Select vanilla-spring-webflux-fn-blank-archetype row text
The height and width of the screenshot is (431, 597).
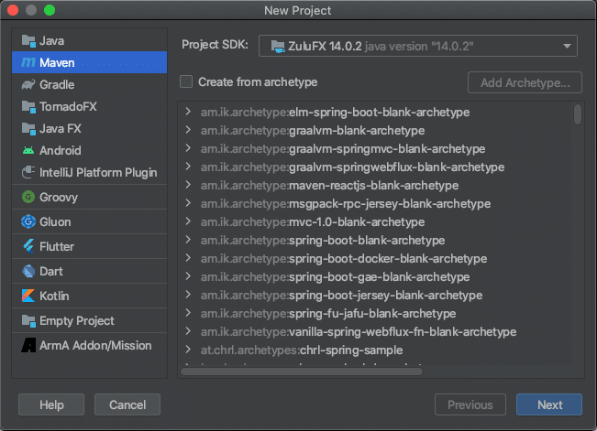pyautogui.click(x=359, y=332)
